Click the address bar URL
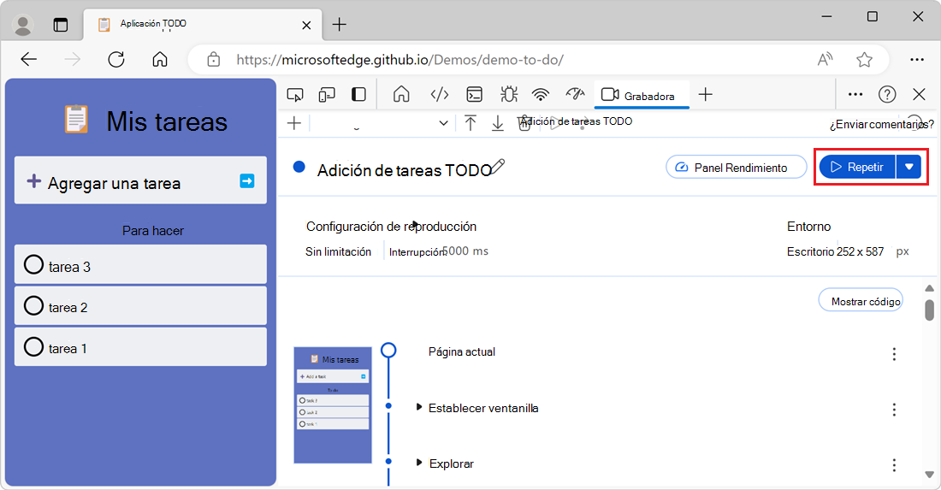The image size is (941, 490). 399,59
